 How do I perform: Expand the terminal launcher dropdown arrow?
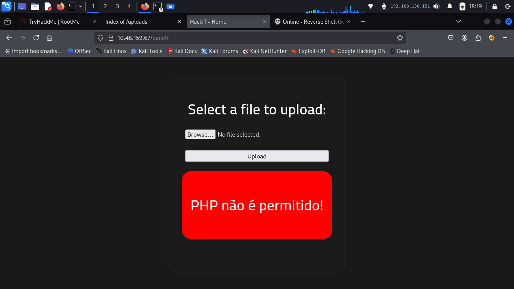tap(81, 6)
